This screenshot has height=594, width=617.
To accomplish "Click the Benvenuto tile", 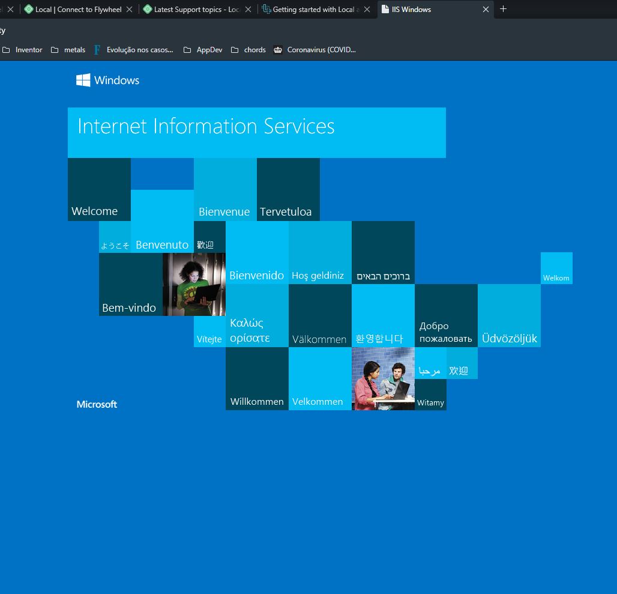I will pyautogui.click(x=162, y=221).
